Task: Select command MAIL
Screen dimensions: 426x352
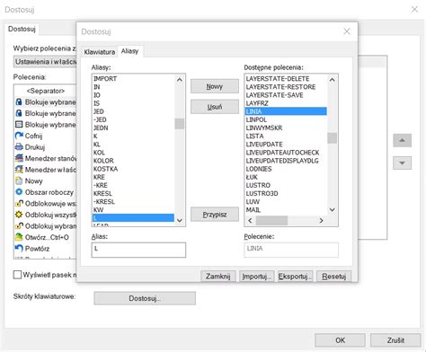Action: pyautogui.click(x=286, y=210)
